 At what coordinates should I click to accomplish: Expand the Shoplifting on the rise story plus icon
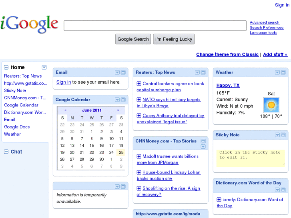tap(139, 188)
